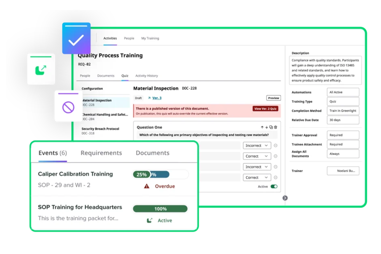Switch to the Activity History tab
The image size is (381, 254).
pyautogui.click(x=146, y=75)
